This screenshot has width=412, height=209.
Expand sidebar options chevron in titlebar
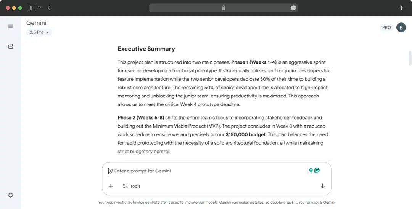(40, 8)
